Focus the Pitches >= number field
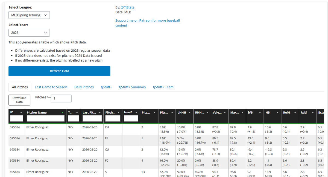328x177 pixels. coord(61,99)
